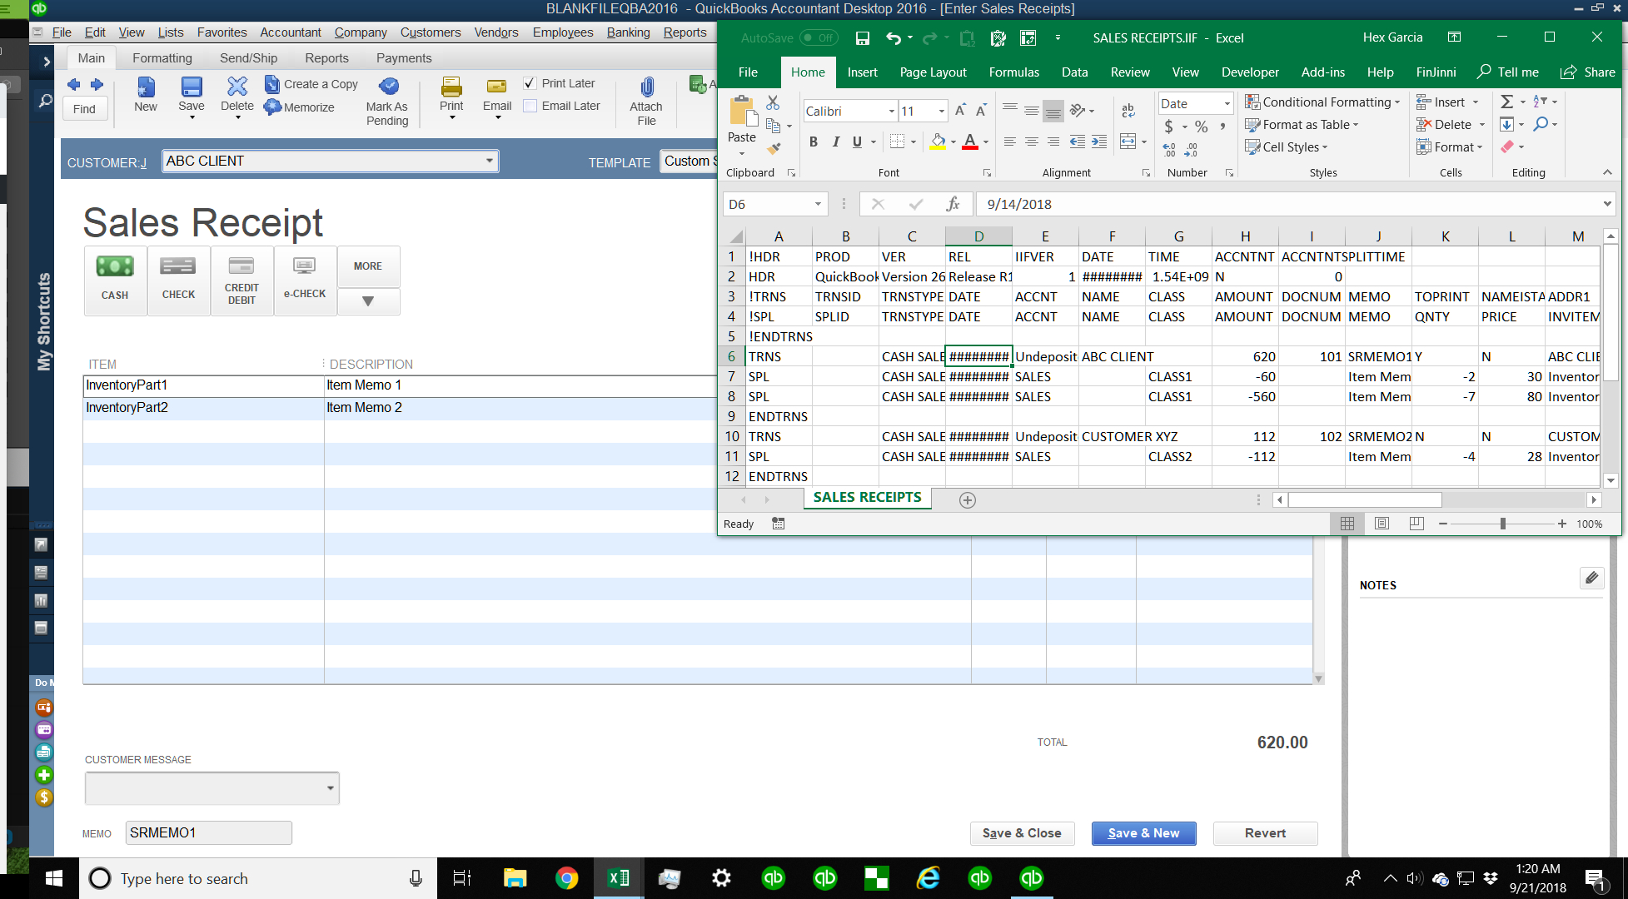The width and height of the screenshot is (1628, 899).
Task: Edit notes with the pencil icon
Action: [x=1591, y=578]
